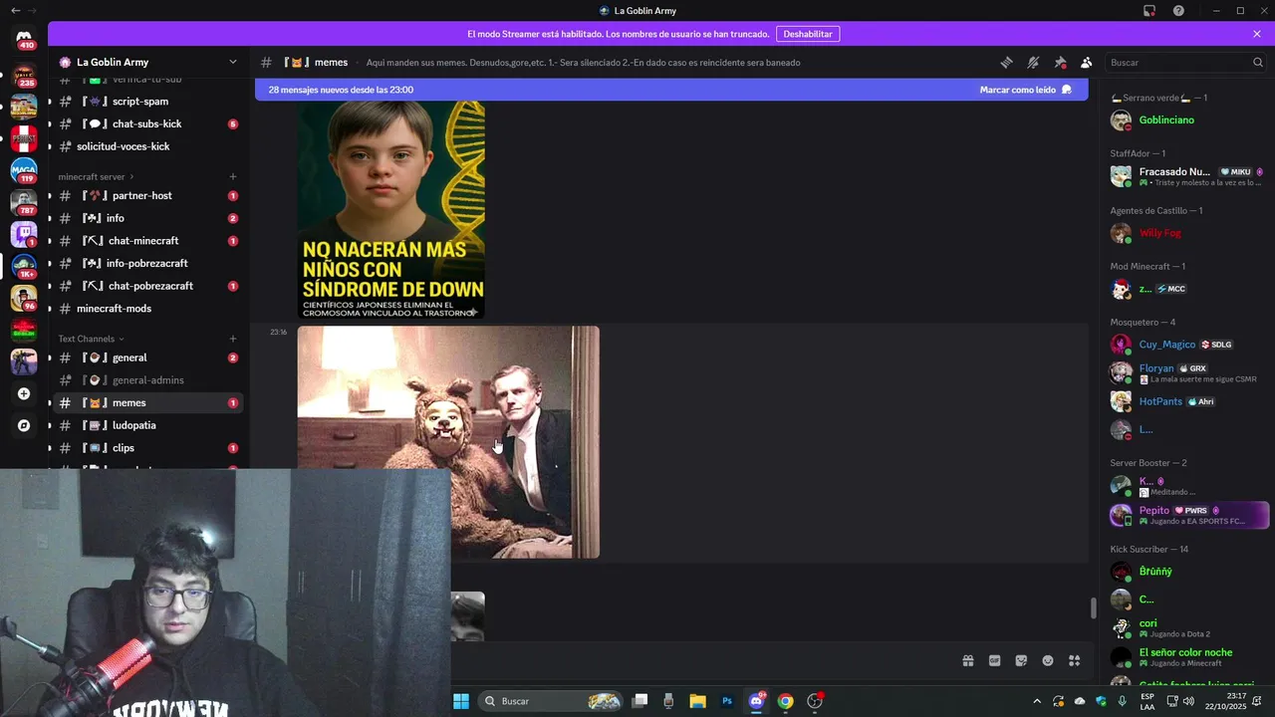Toggle the member list icon

pyautogui.click(x=1086, y=62)
